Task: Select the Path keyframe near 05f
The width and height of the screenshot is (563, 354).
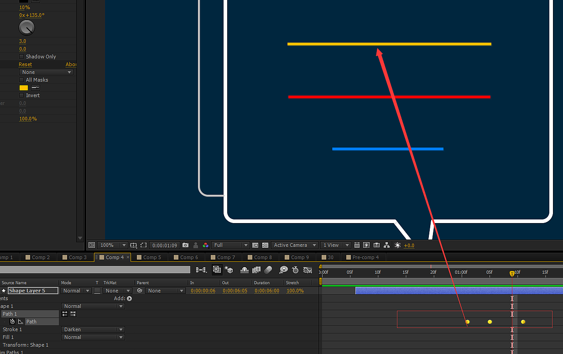Action: (490, 322)
